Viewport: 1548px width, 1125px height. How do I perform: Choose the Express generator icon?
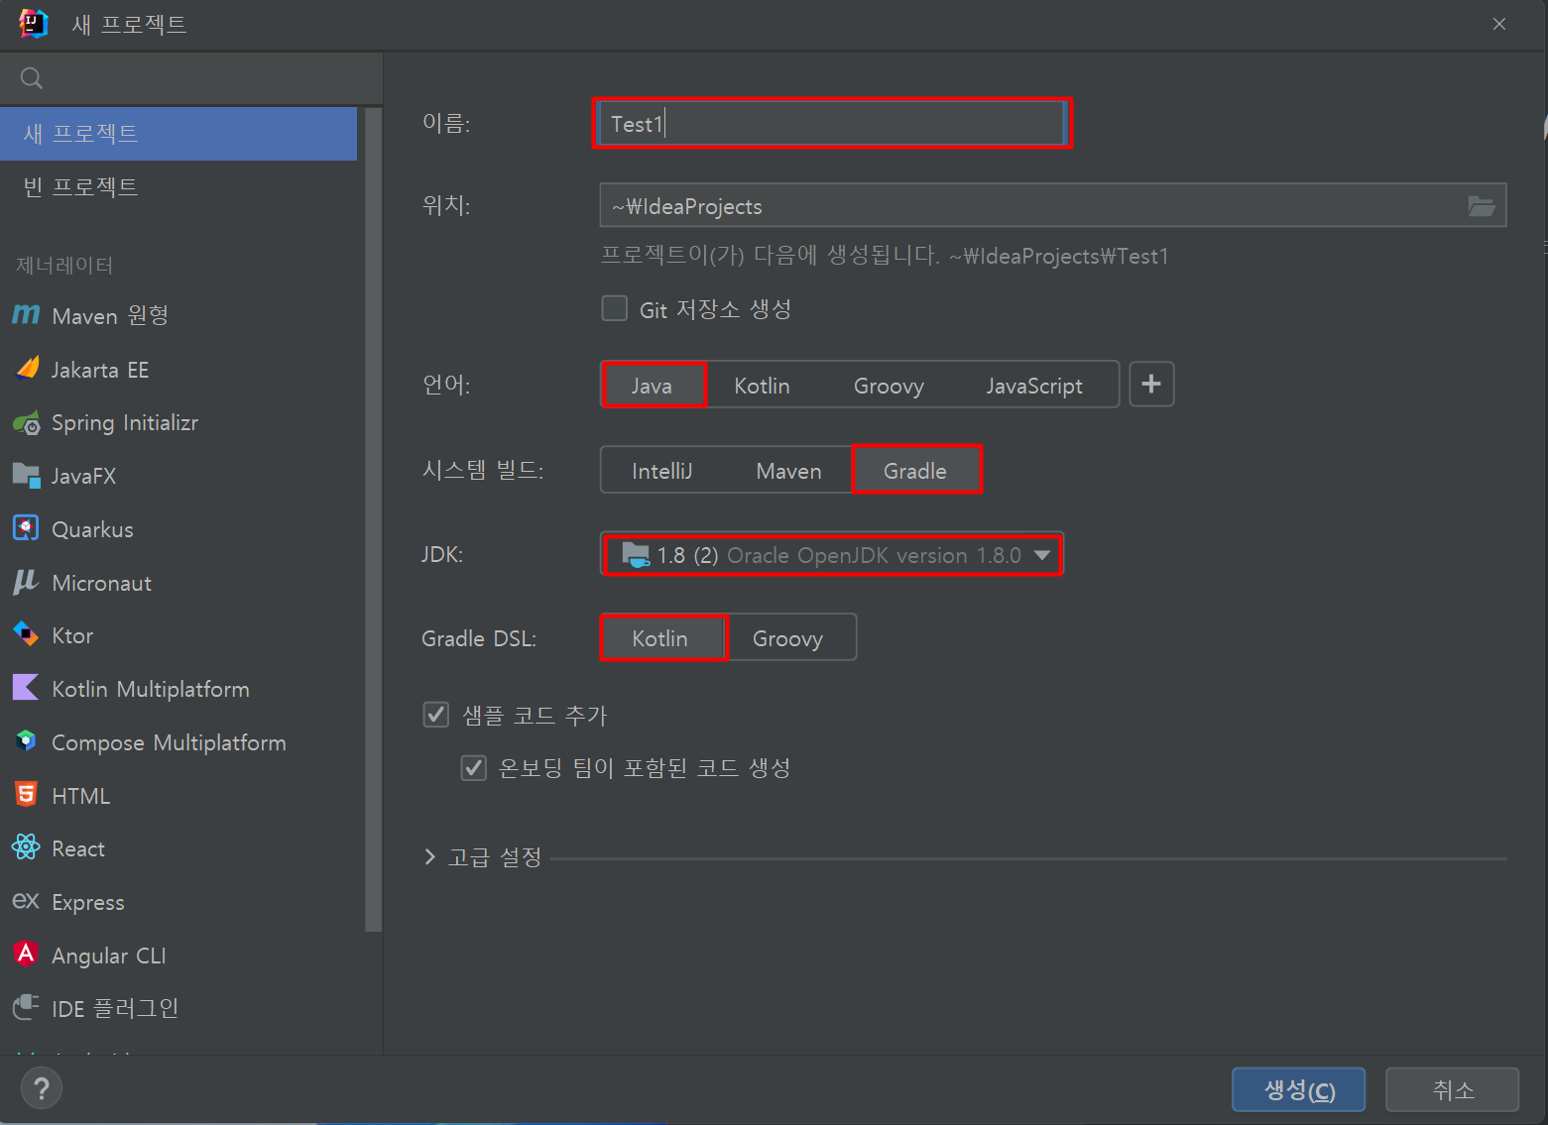point(26,901)
